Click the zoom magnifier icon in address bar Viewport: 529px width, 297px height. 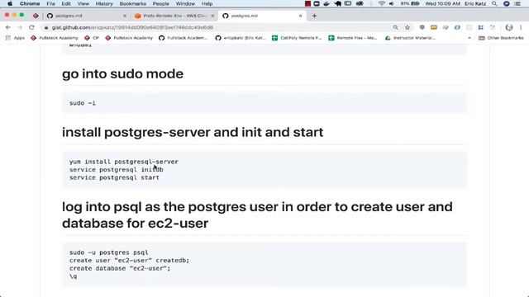395,27
